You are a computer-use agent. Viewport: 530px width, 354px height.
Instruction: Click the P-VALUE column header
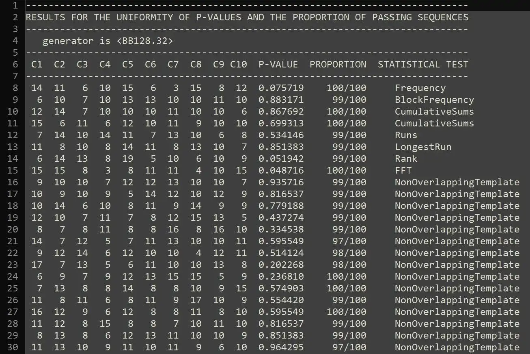click(278, 65)
